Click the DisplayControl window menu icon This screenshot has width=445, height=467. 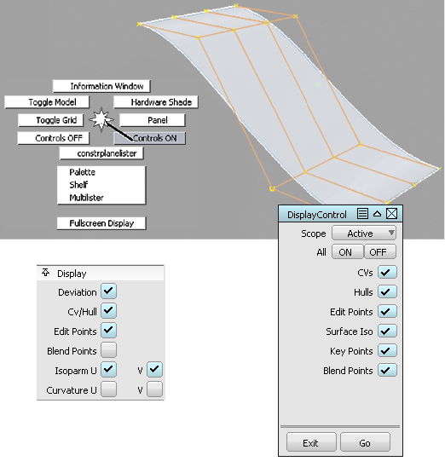[362, 214]
